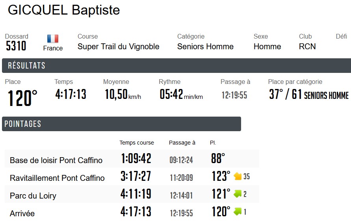
Task: Click the Seniors Homme category value
Action: click(205, 46)
